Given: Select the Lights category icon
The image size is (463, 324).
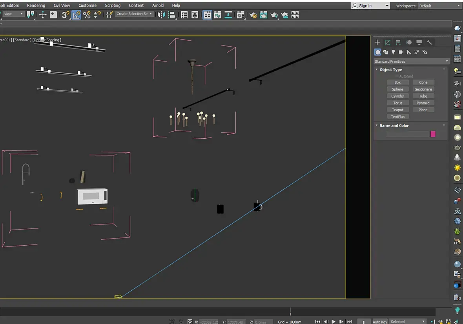Looking at the screenshot, I should pos(393,52).
